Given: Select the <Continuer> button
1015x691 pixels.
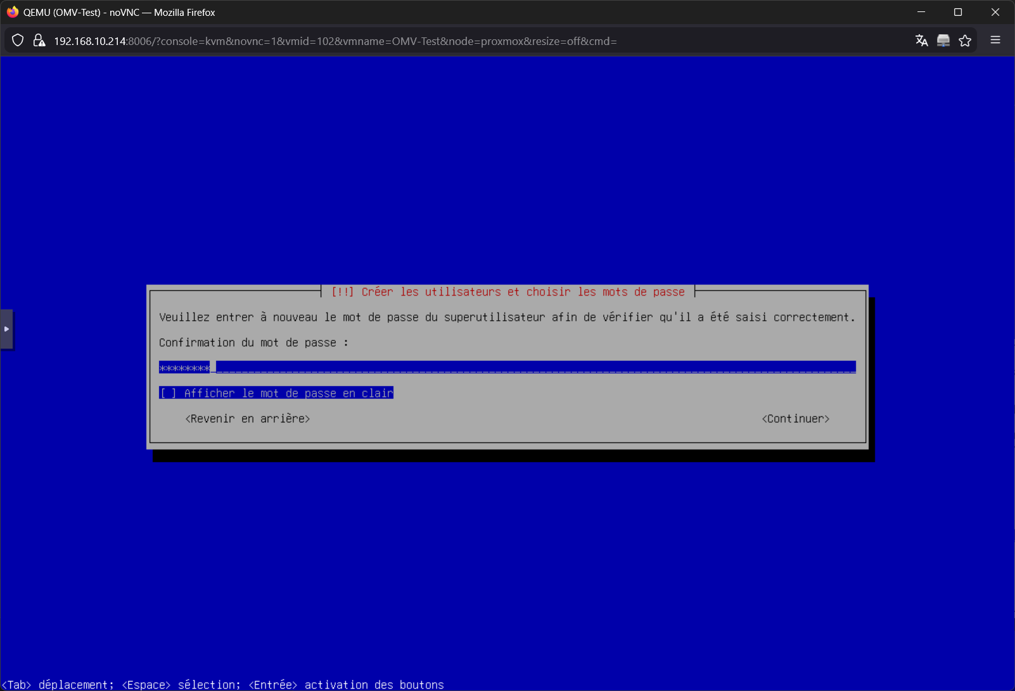Looking at the screenshot, I should pyautogui.click(x=796, y=418).
